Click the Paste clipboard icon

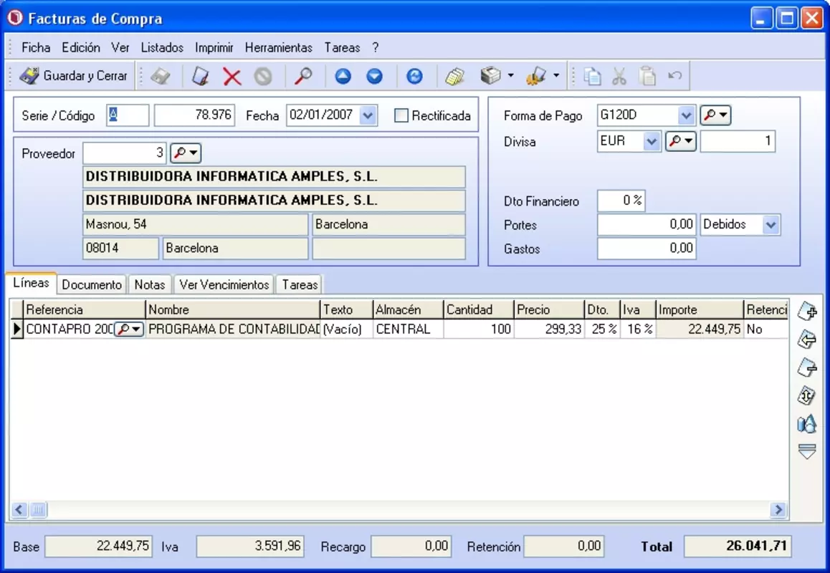click(x=647, y=76)
